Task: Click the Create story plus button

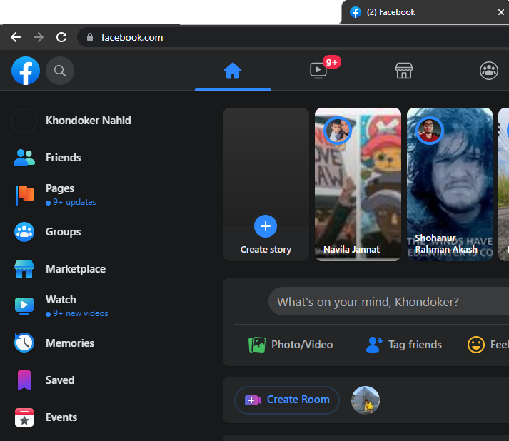Action: [x=266, y=226]
